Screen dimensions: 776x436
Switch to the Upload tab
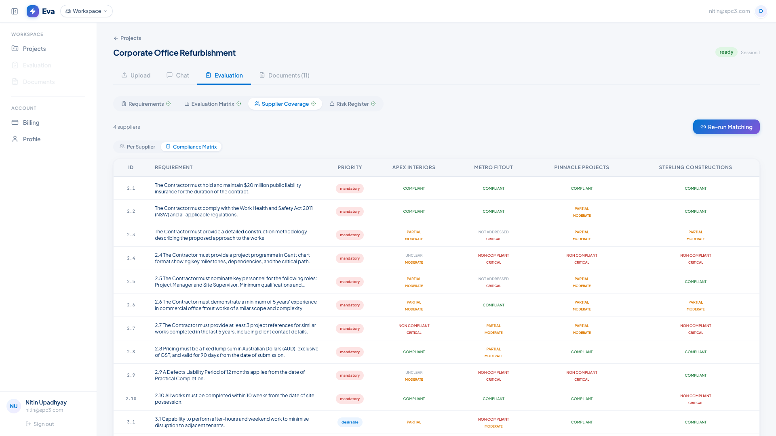[136, 75]
